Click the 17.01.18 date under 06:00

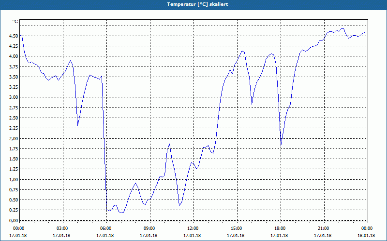(x=105, y=236)
